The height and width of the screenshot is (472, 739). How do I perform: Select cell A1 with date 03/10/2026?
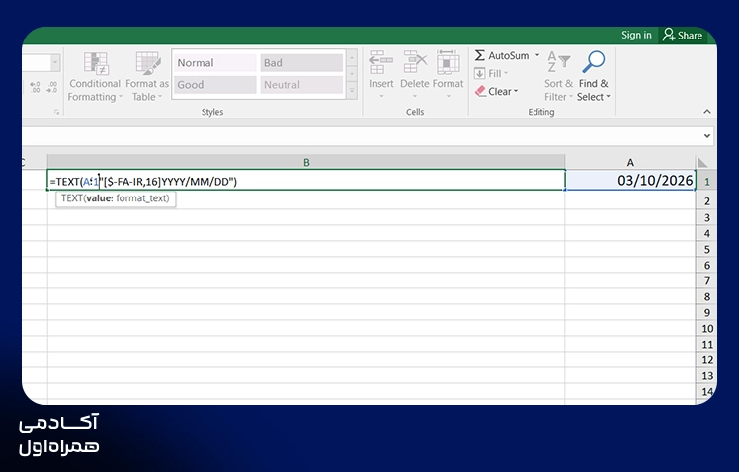[630, 181]
